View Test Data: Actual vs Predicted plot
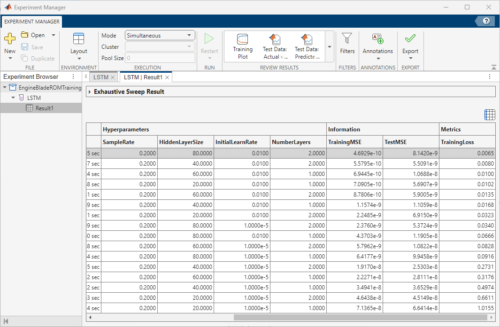The height and width of the screenshot is (327, 500). (x=275, y=46)
